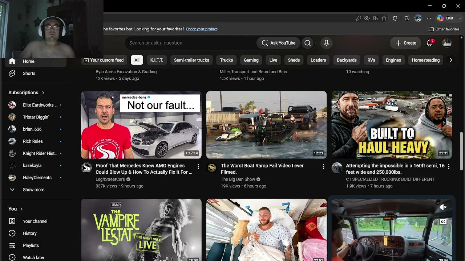Open the brian_636 channel avatar
Screen dimensions: 465x261
click(x=12, y=129)
